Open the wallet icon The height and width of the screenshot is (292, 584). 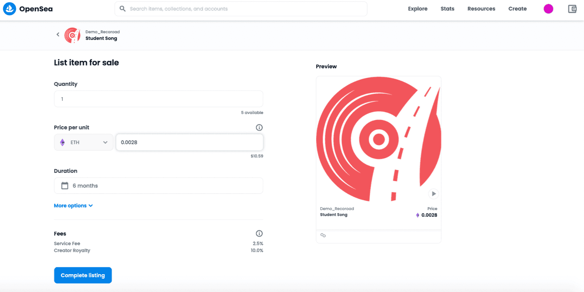click(572, 9)
